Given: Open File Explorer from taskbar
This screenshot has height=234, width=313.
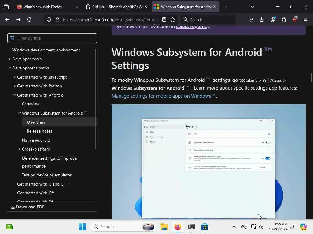Looking at the screenshot, I should (x=164, y=227).
